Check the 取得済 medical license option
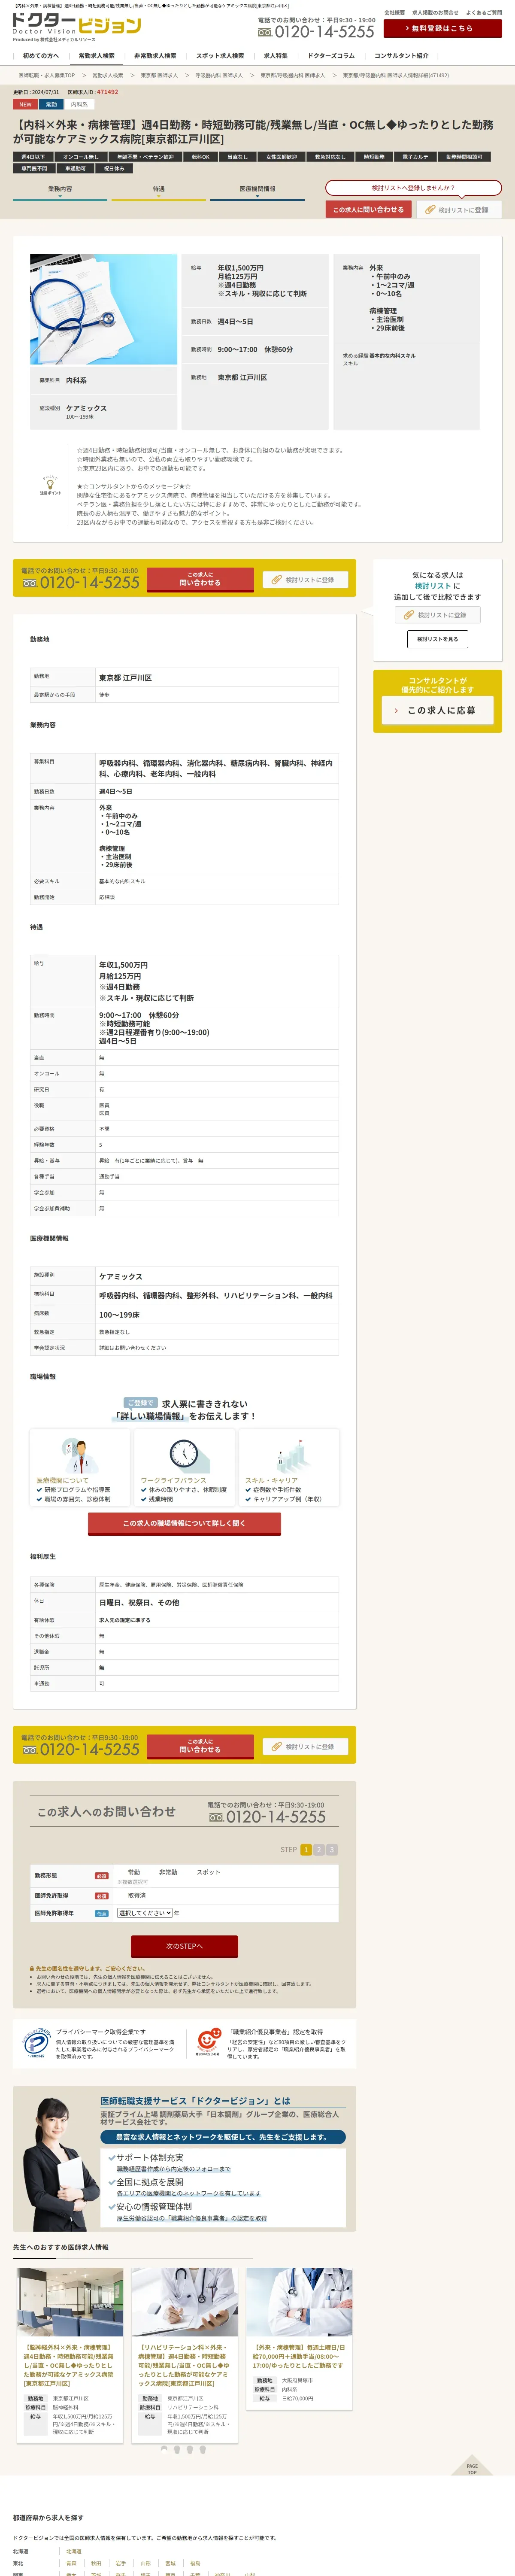The width and height of the screenshot is (515, 2576). tap(137, 1895)
